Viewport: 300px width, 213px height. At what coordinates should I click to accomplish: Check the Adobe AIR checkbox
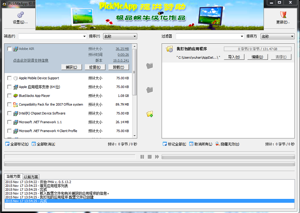tap(9, 49)
